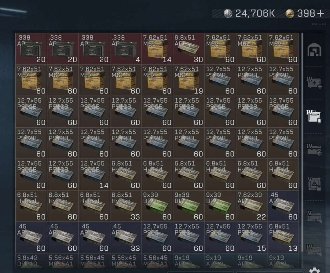
Task: Click the 24,706K Koen balance
Action: click(x=255, y=13)
